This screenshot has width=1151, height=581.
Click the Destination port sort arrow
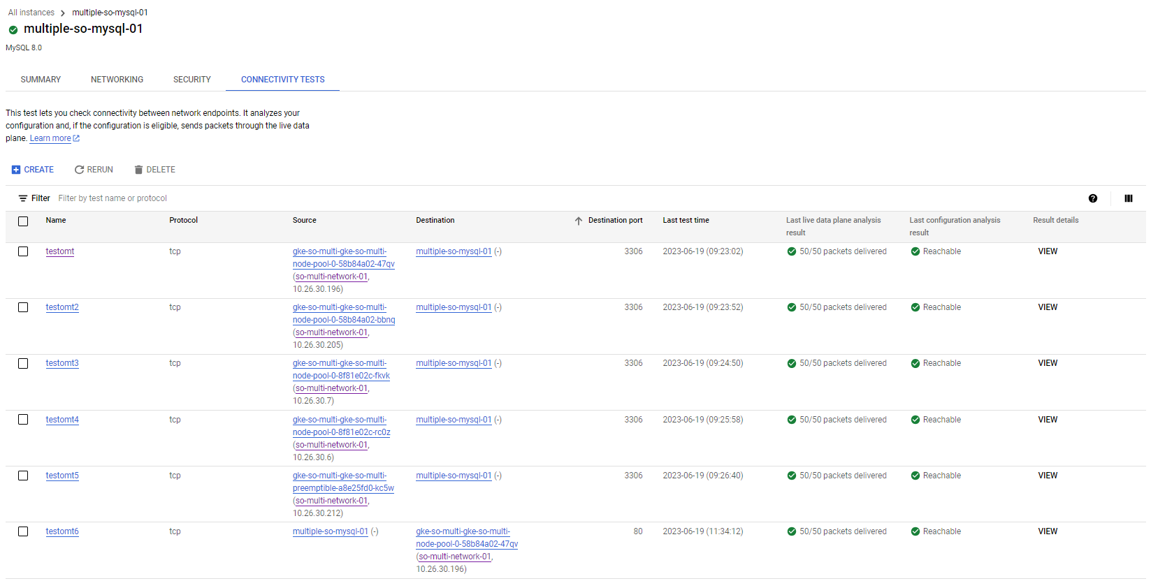click(x=579, y=221)
